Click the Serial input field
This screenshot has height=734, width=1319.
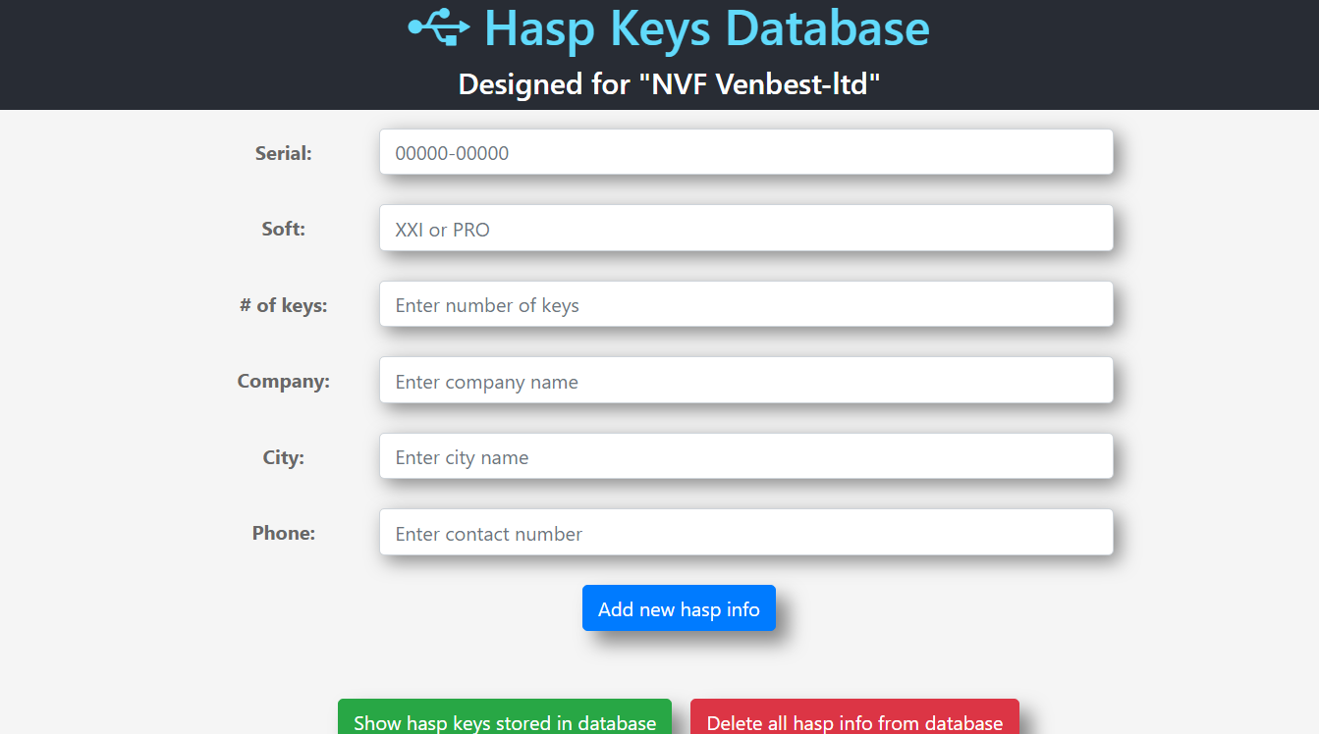point(746,152)
